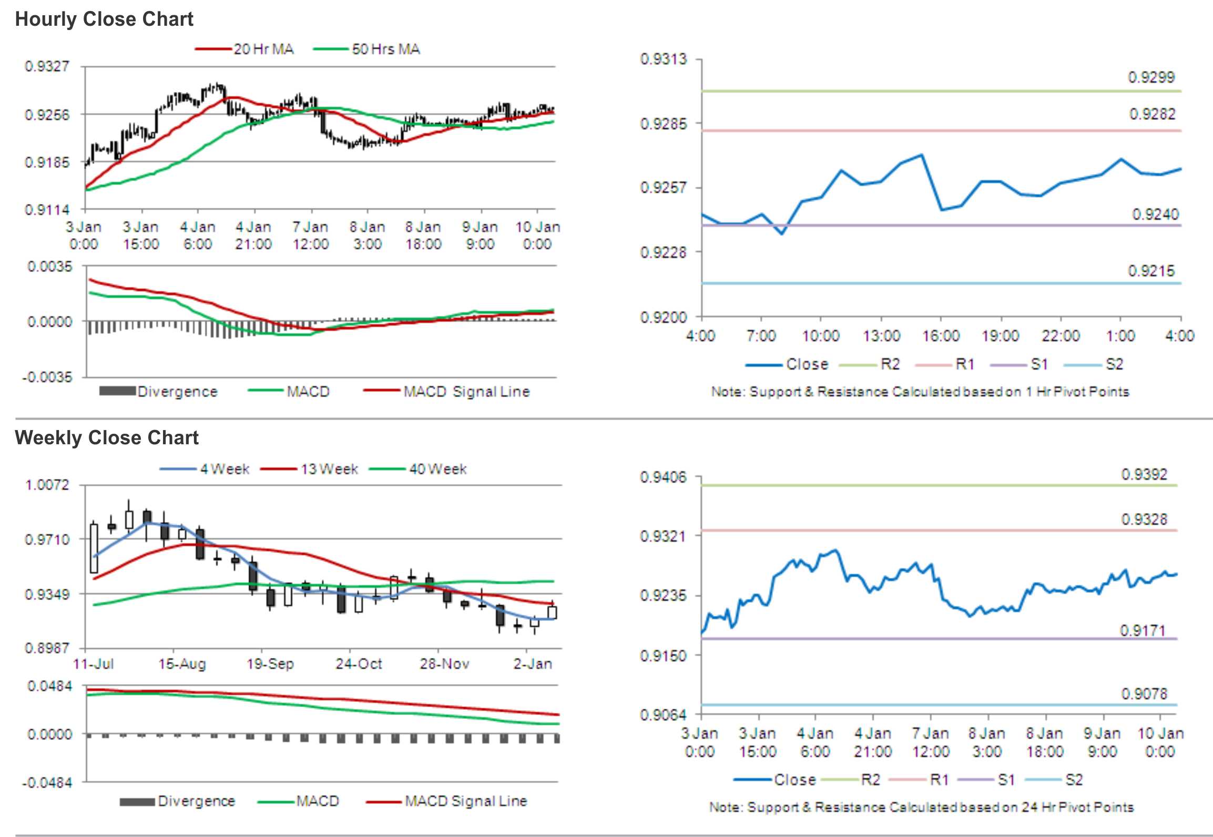Click the gray bar key beside hourly "Divergence"

tap(117, 391)
